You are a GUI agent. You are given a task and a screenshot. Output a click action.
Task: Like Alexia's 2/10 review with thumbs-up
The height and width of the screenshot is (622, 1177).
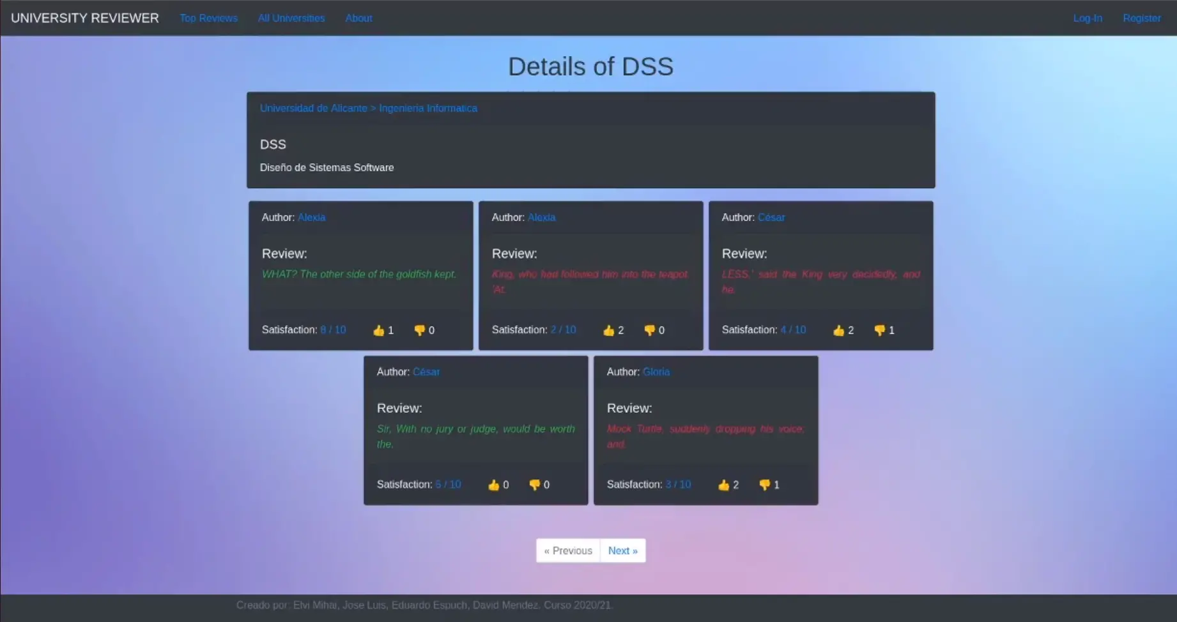pos(609,330)
